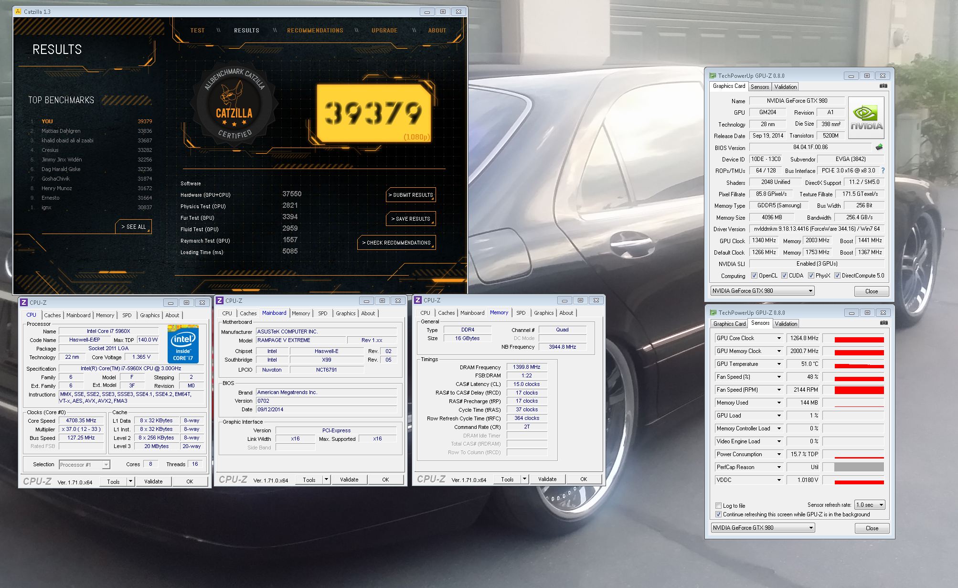
Task: Toggle the CUDA checkbox
Action: (784, 276)
